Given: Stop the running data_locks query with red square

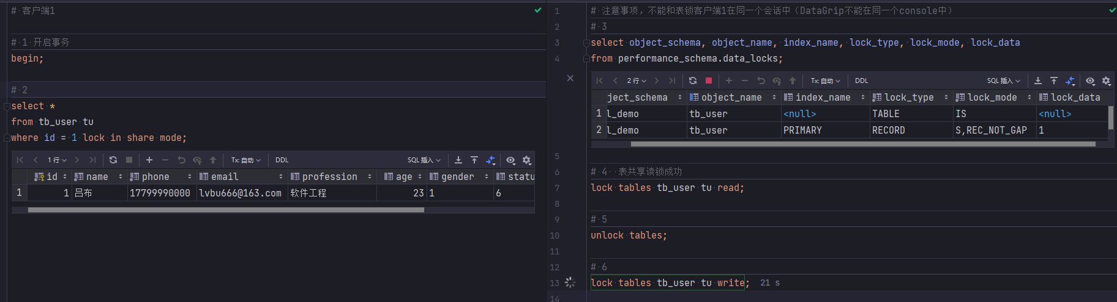Looking at the screenshot, I should (x=709, y=81).
